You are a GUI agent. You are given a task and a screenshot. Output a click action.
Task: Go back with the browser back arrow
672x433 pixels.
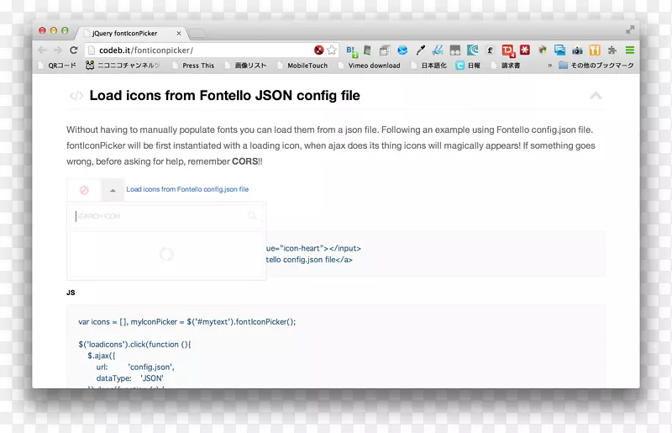coord(42,50)
